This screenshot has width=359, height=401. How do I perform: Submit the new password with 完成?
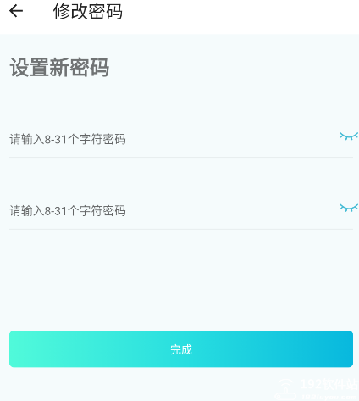pos(181,349)
